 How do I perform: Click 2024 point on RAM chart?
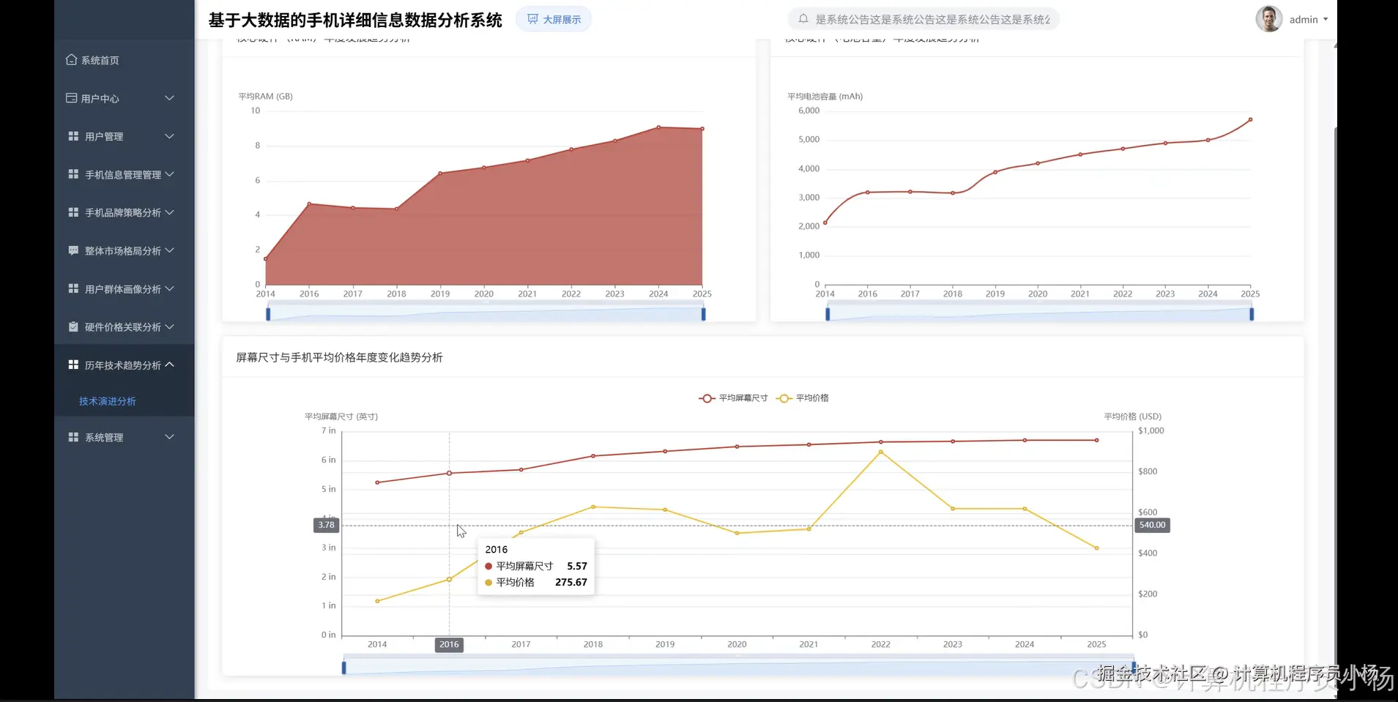658,127
